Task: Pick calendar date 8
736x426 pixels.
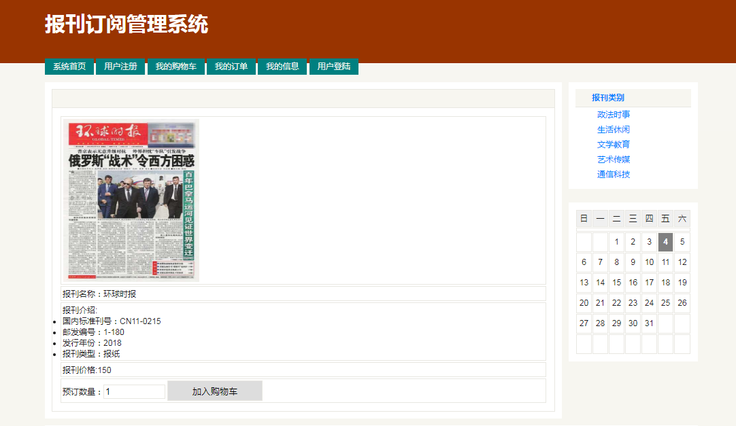Action: point(617,262)
